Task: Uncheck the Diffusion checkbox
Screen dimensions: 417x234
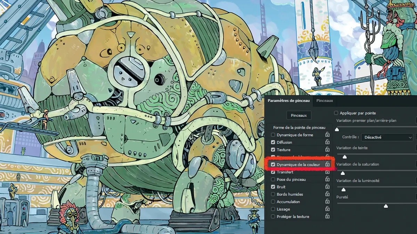Action: click(x=273, y=142)
